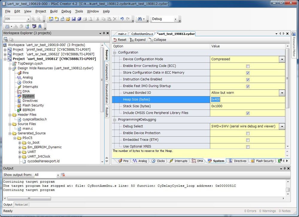Enable the Error Correcting Code (ECC) checkbox
Image resolution: width=299 pixels, height=217 pixels.
[x=248, y=66]
